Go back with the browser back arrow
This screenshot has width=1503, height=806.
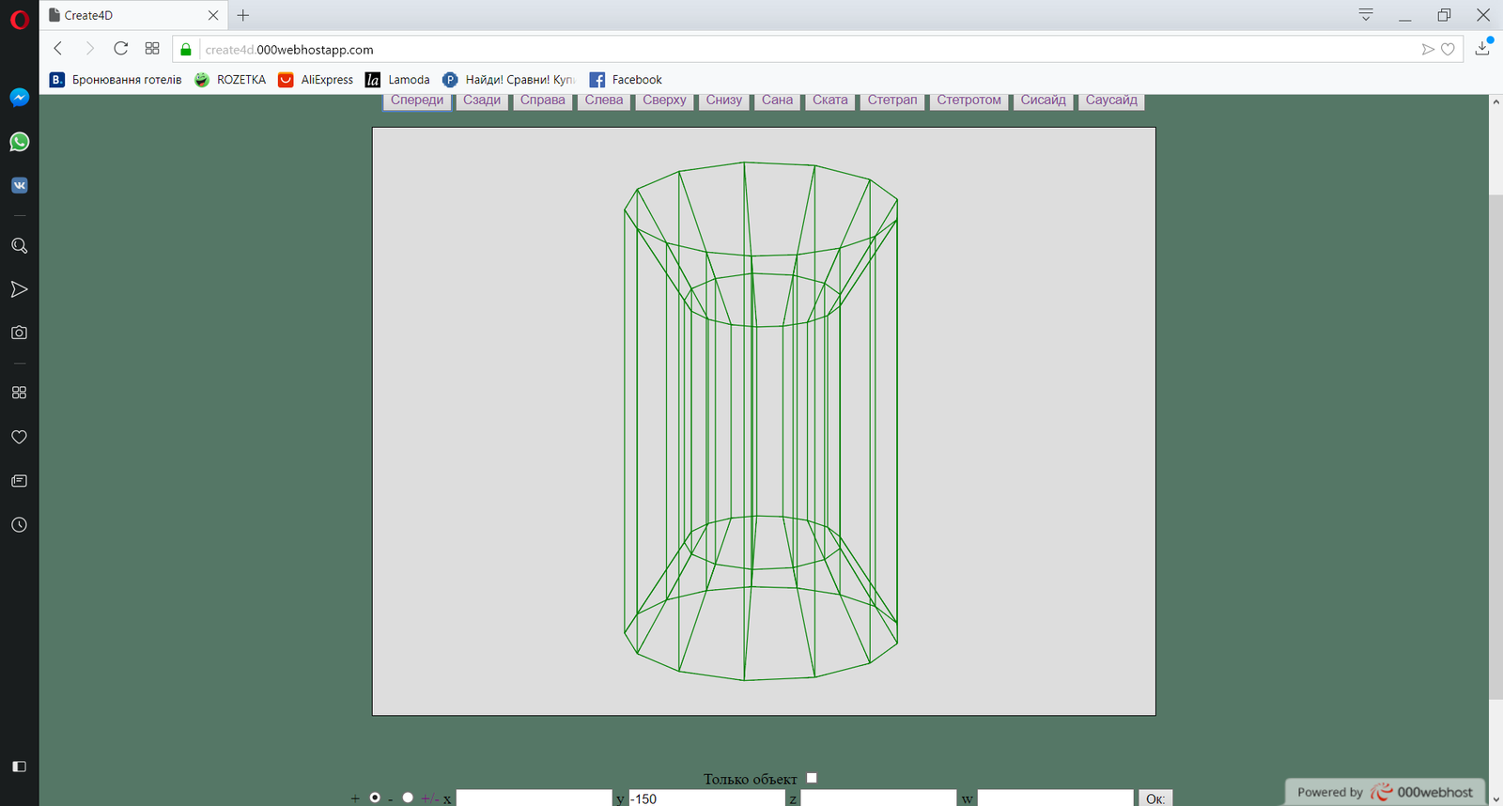(58, 49)
